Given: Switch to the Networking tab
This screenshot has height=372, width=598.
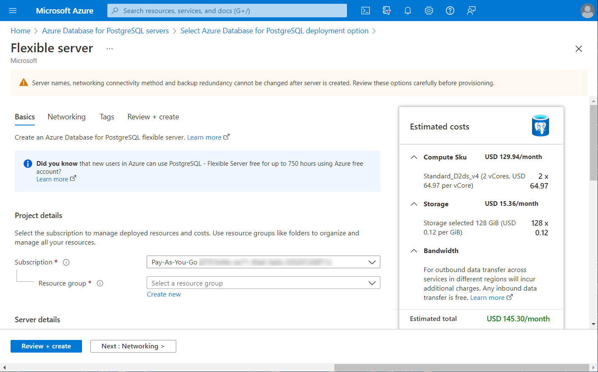Looking at the screenshot, I should (x=67, y=117).
